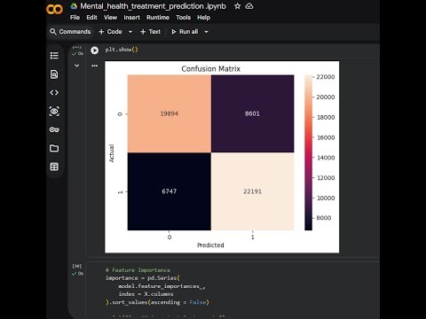The height and width of the screenshot is (319, 426).
Task: Click the 8601 cell in the confusion matrix
Action: pyautogui.click(x=252, y=113)
